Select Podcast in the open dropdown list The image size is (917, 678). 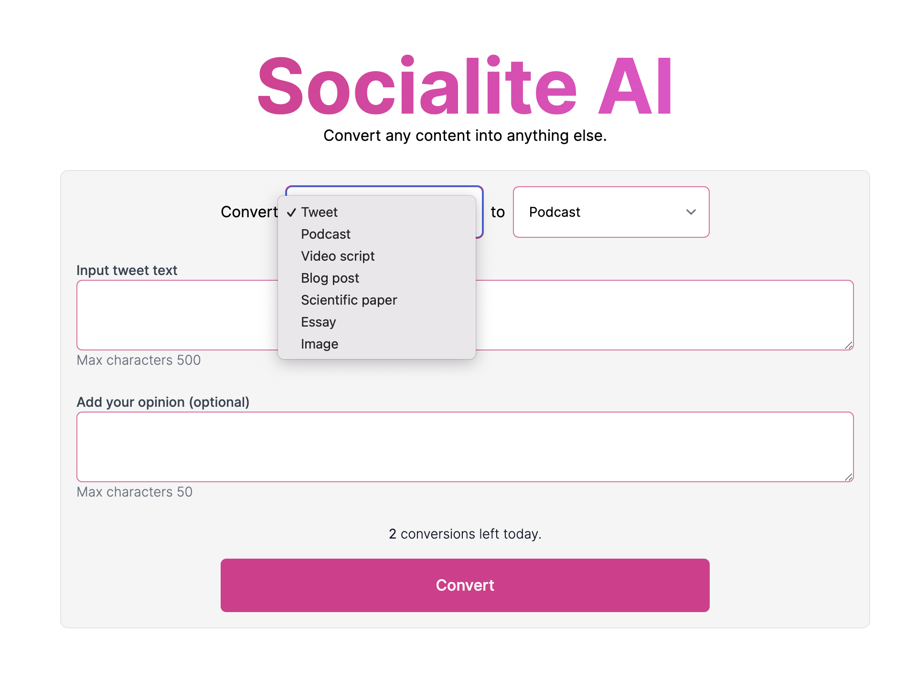click(325, 234)
